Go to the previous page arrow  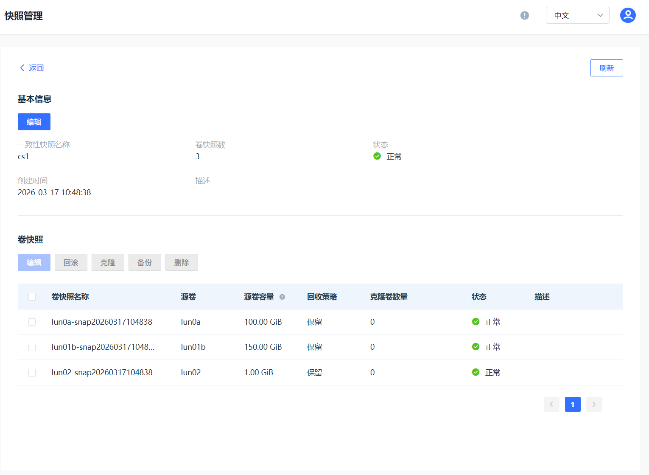[551, 405]
